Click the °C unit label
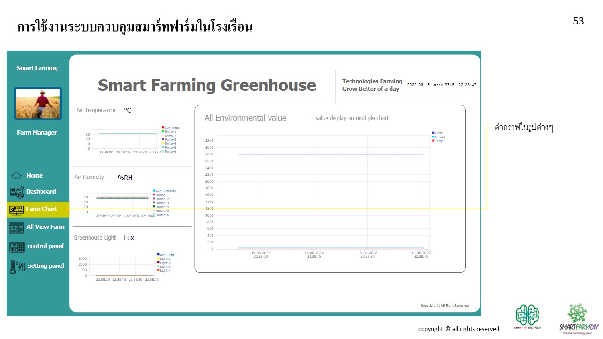The height and width of the screenshot is (339, 603). pyautogui.click(x=128, y=110)
